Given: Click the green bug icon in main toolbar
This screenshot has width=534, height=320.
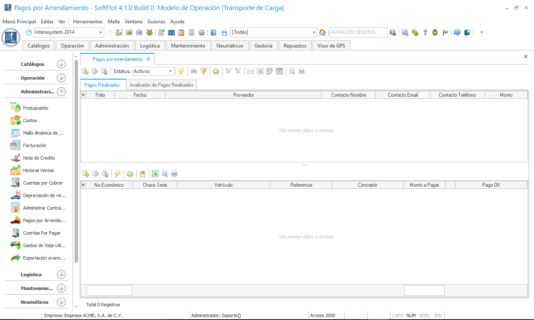Looking at the screenshot, I should [x=435, y=32].
